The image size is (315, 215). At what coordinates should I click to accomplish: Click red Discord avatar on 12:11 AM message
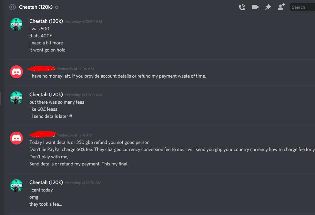16,138
